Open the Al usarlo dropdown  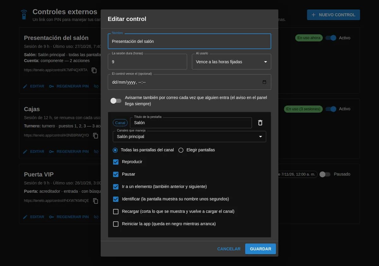[232, 62]
